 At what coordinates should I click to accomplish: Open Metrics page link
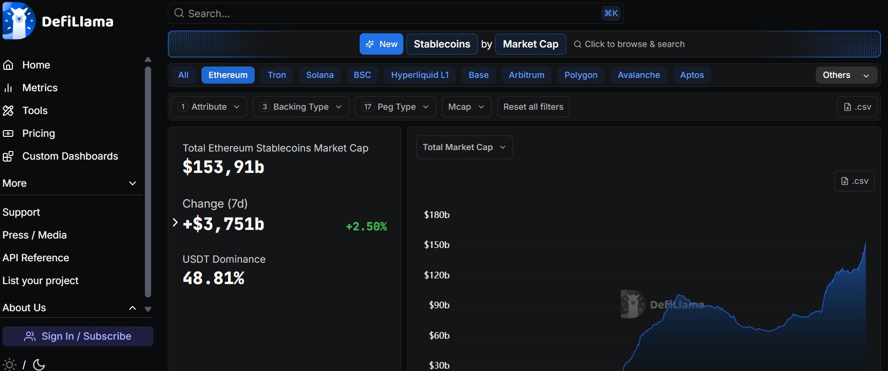coord(40,88)
